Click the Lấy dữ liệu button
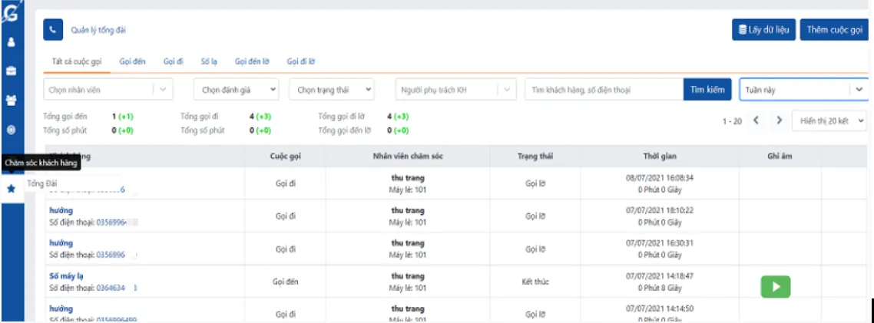The height and width of the screenshot is (323, 874). tap(763, 30)
